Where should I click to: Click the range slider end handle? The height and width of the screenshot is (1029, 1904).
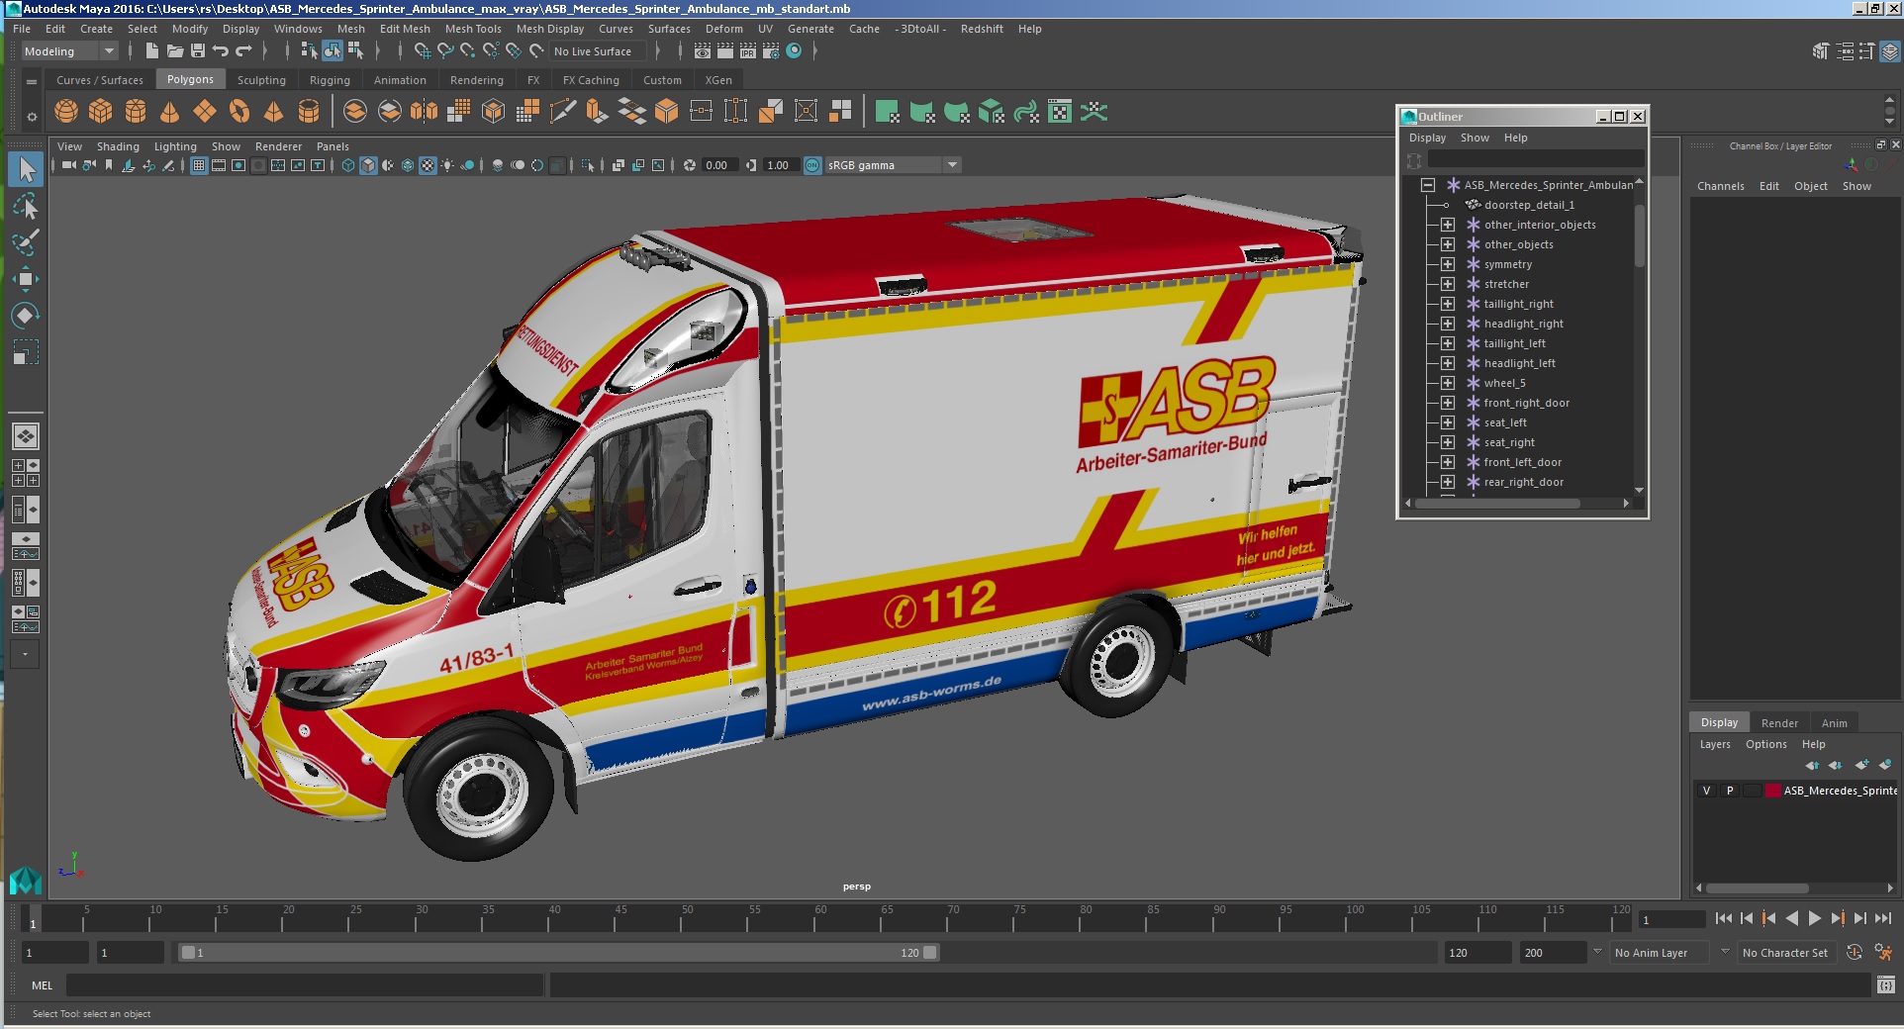pyautogui.click(x=930, y=953)
